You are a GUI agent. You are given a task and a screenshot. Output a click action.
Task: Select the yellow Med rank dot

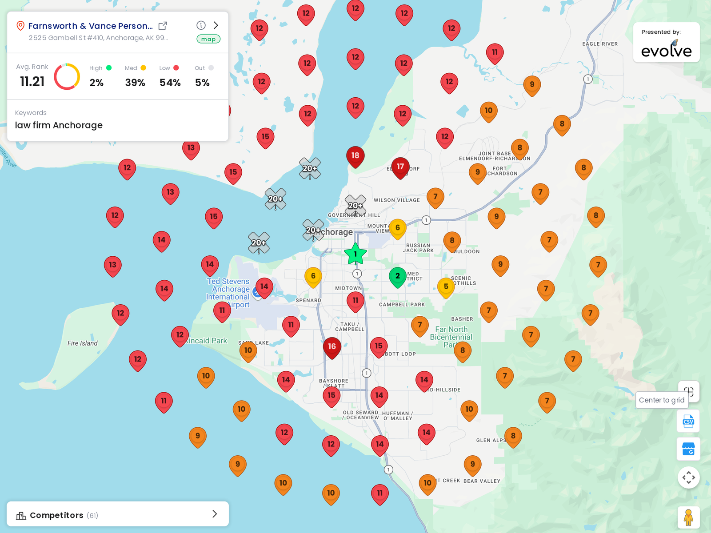click(x=143, y=68)
